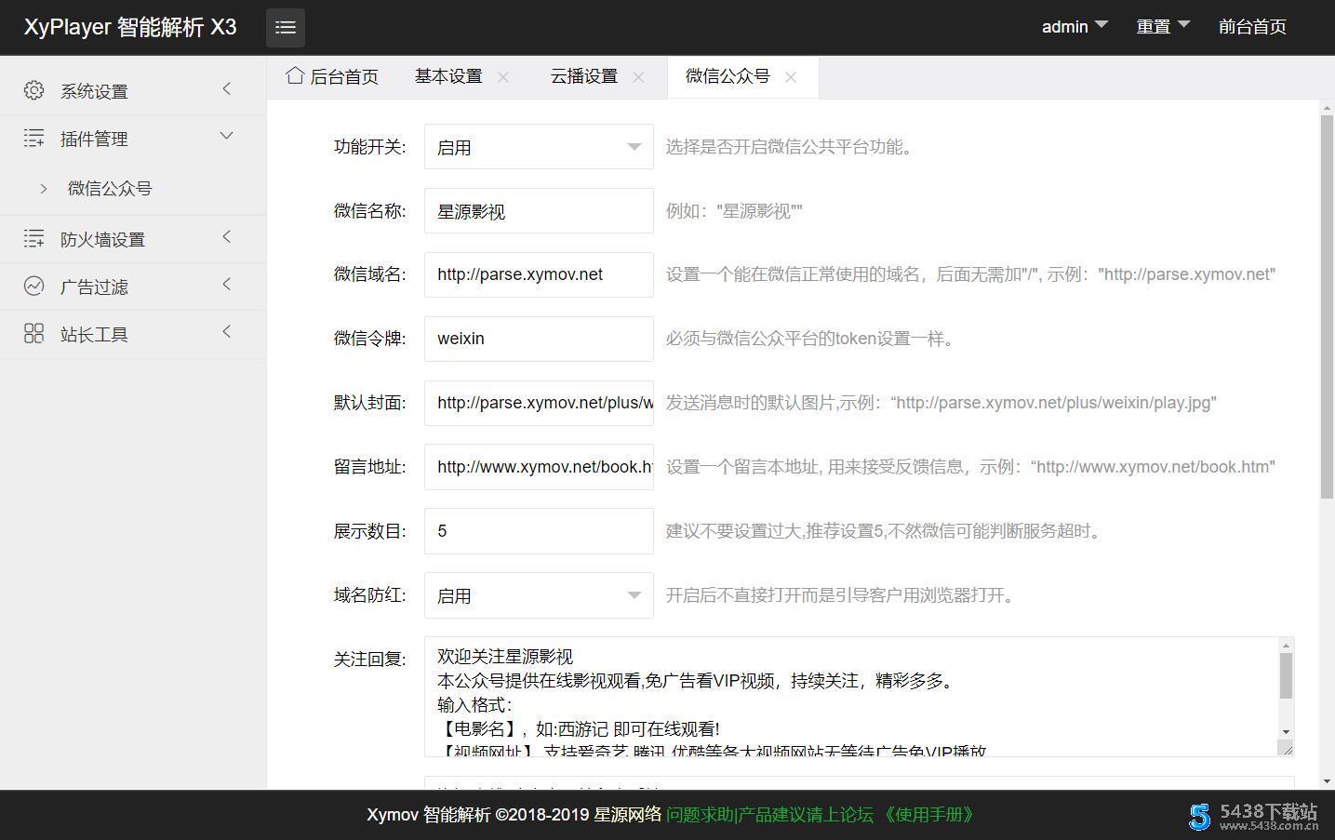Open the 域名防红 dropdown

pyautogui.click(x=539, y=595)
